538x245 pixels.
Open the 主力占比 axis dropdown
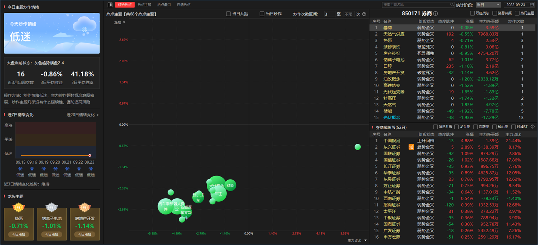[357, 240]
